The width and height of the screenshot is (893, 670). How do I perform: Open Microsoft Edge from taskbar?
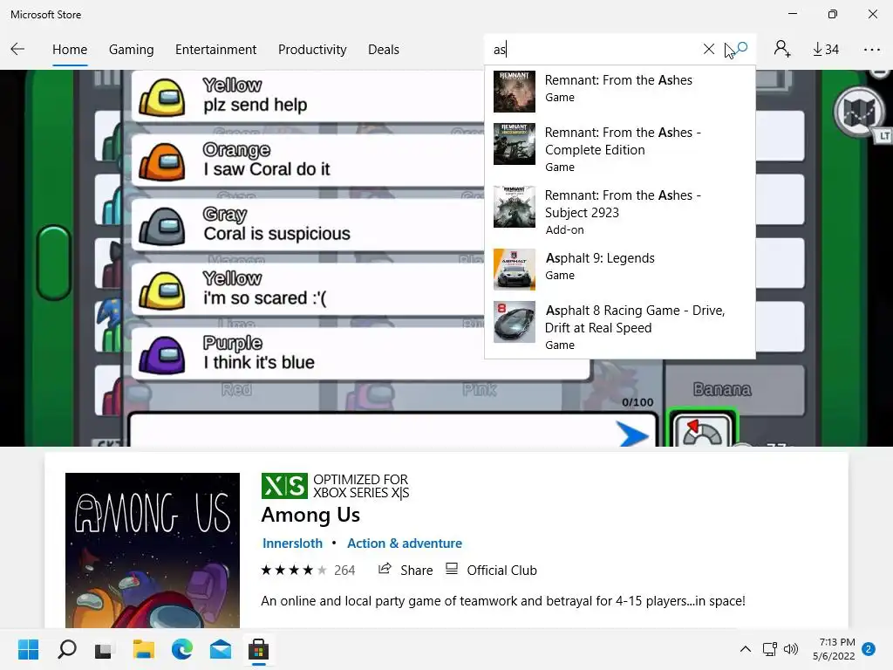[x=182, y=649]
